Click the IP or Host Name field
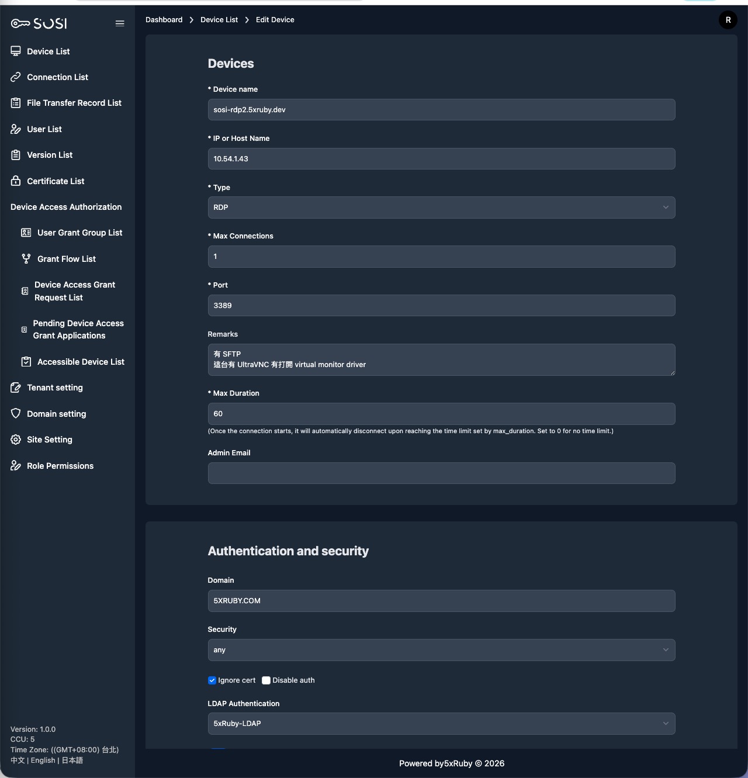The width and height of the screenshot is (748, 778). point(441,159)
